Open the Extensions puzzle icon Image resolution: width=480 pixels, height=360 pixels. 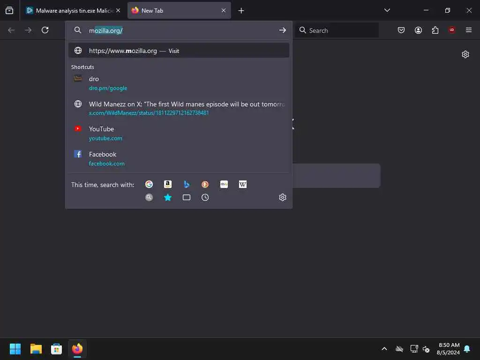click(x=435, y=30)
